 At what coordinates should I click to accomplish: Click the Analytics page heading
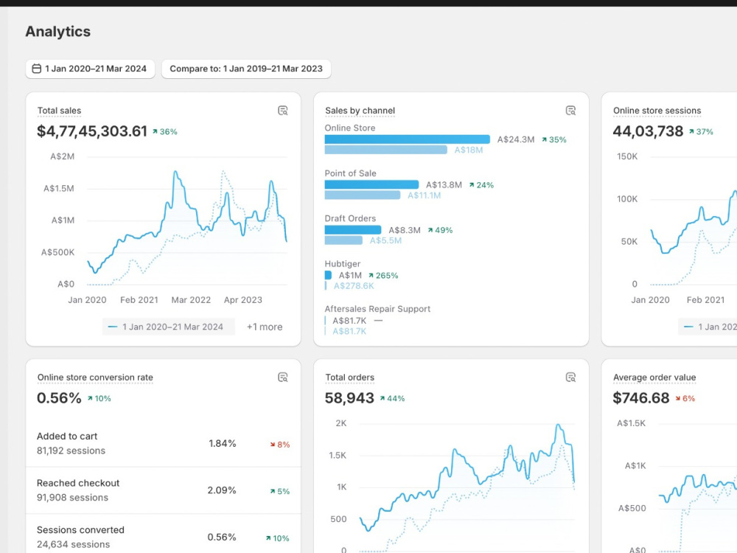click(57, 32)
